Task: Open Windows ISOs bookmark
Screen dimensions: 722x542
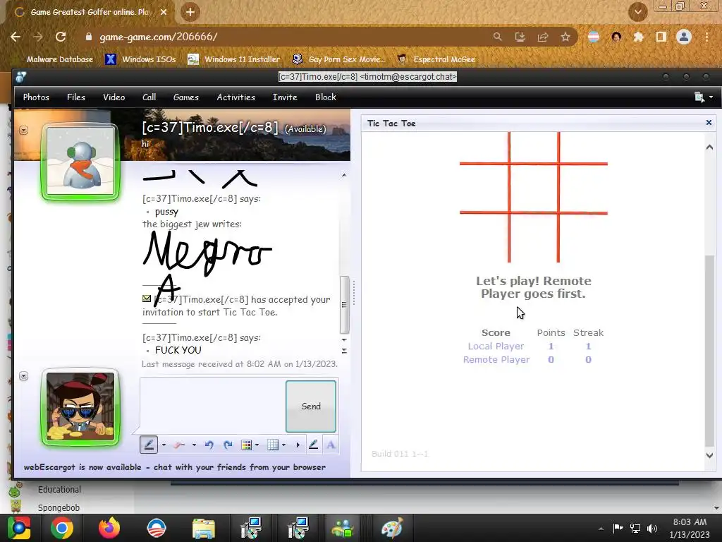Action: [140, 59]
